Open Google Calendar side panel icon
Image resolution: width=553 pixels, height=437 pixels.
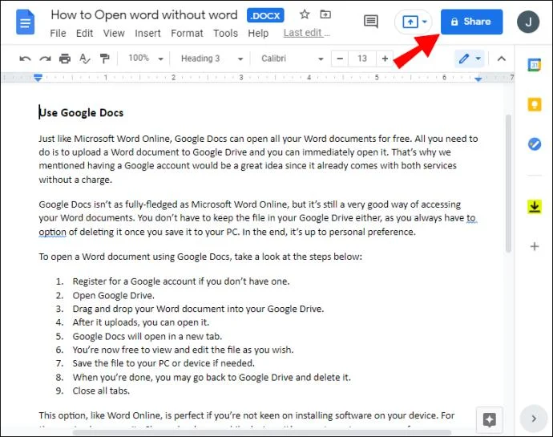535,65
